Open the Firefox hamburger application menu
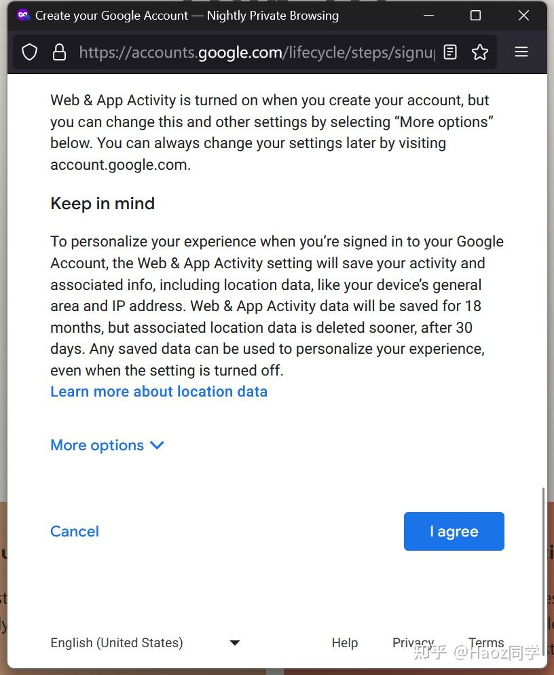 [521, 52]
